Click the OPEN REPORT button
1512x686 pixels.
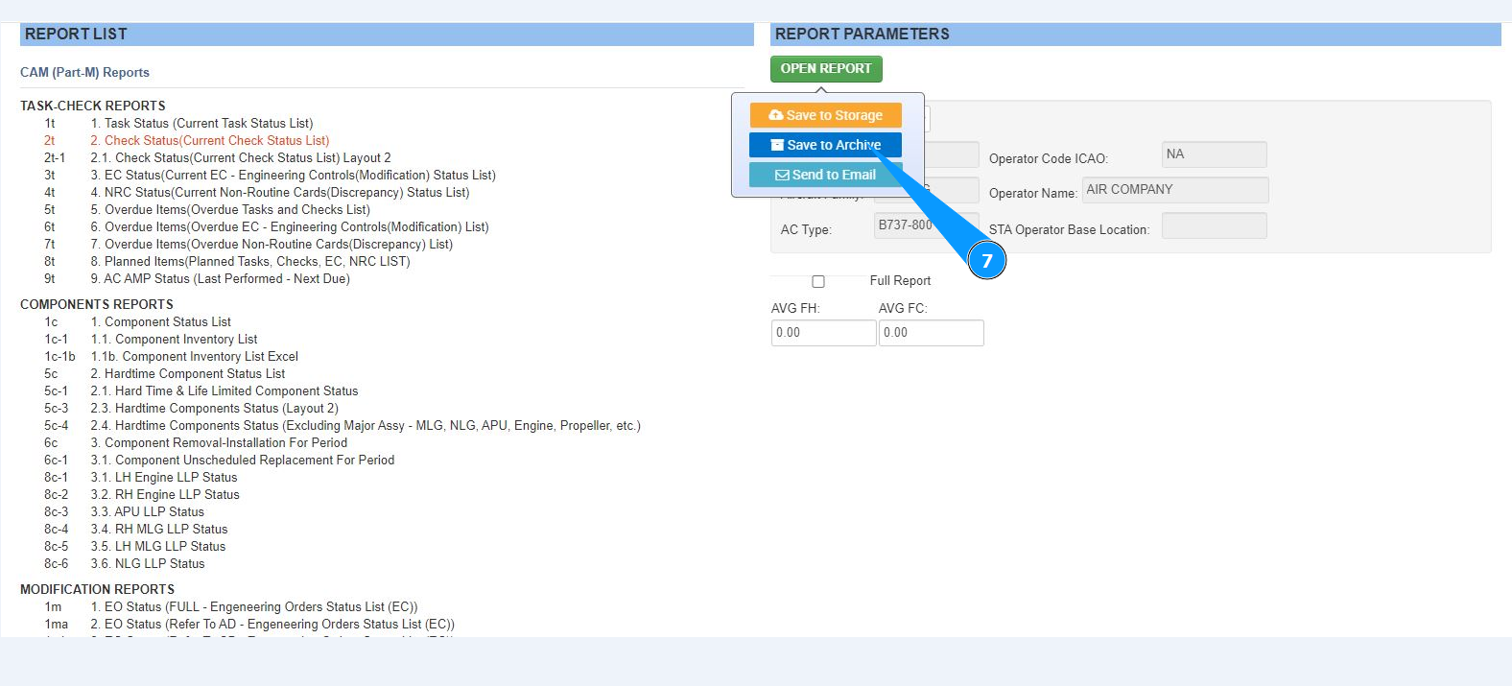click(825, 68)
